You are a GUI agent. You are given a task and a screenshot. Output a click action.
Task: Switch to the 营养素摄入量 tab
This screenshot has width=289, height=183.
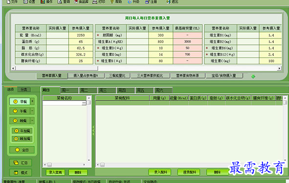(x=52, y=76)
